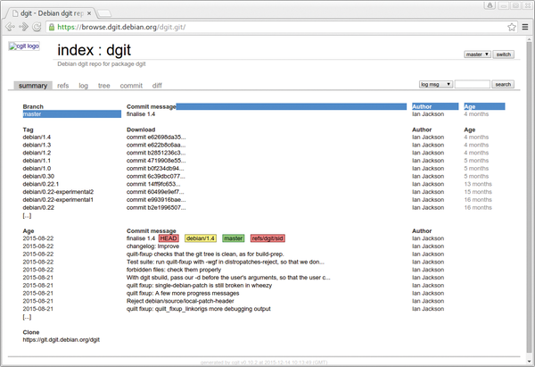Open 'quilt-fixup checks that the git tree' commit
The height and width of the screenshot is (367, 535).
205,254
